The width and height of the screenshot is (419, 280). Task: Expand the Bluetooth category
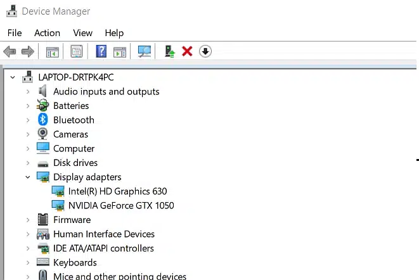(x=28, y=120)
